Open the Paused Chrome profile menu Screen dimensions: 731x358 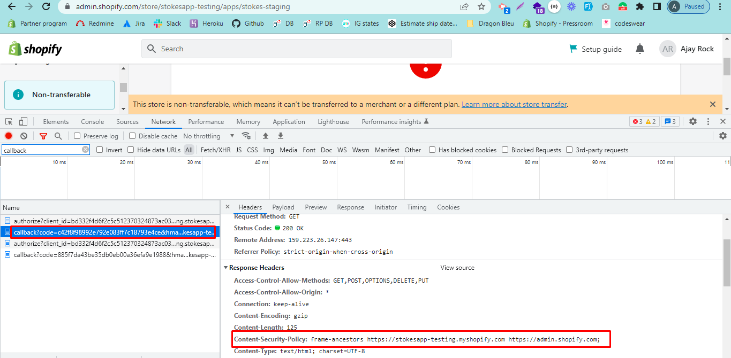tap(689, 7)
